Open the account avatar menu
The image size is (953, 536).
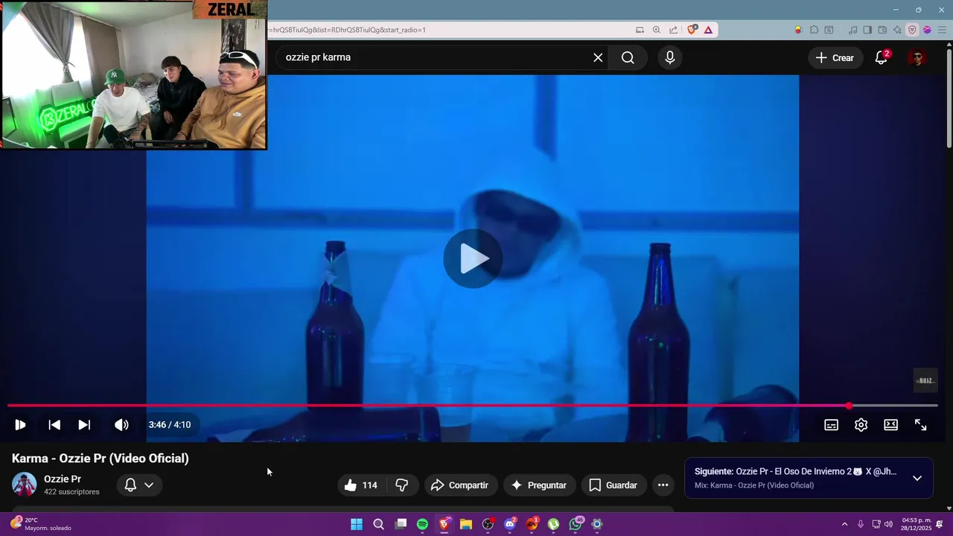pyautogui.click(x=917, y=57)
